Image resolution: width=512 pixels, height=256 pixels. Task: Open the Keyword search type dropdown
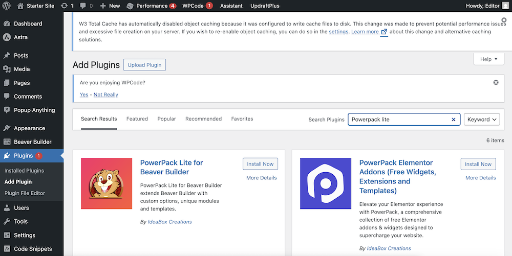tap(482, 120)
